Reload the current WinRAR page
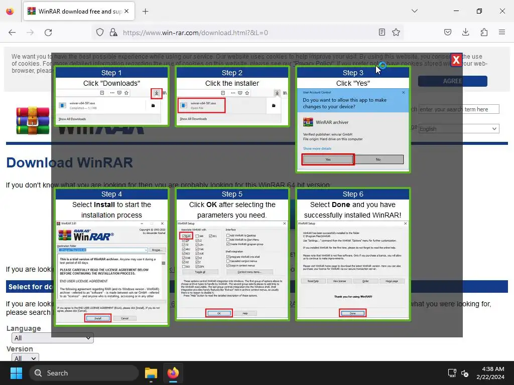Image resolution: width=514 pixels, height=385 pixels. (x=48, y=33)
